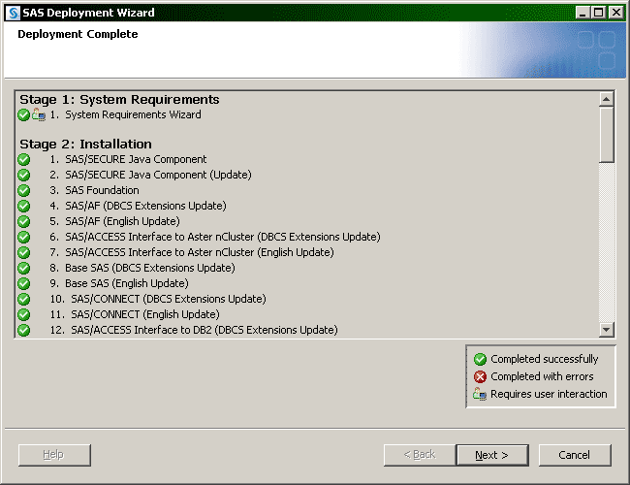The width and height of the screenshot is (630, 485).
Task: Select '6. SAS/ACCESS Interface to Aster nCluster (DBCS Extensions Update)'
Action: coord(215,237)
